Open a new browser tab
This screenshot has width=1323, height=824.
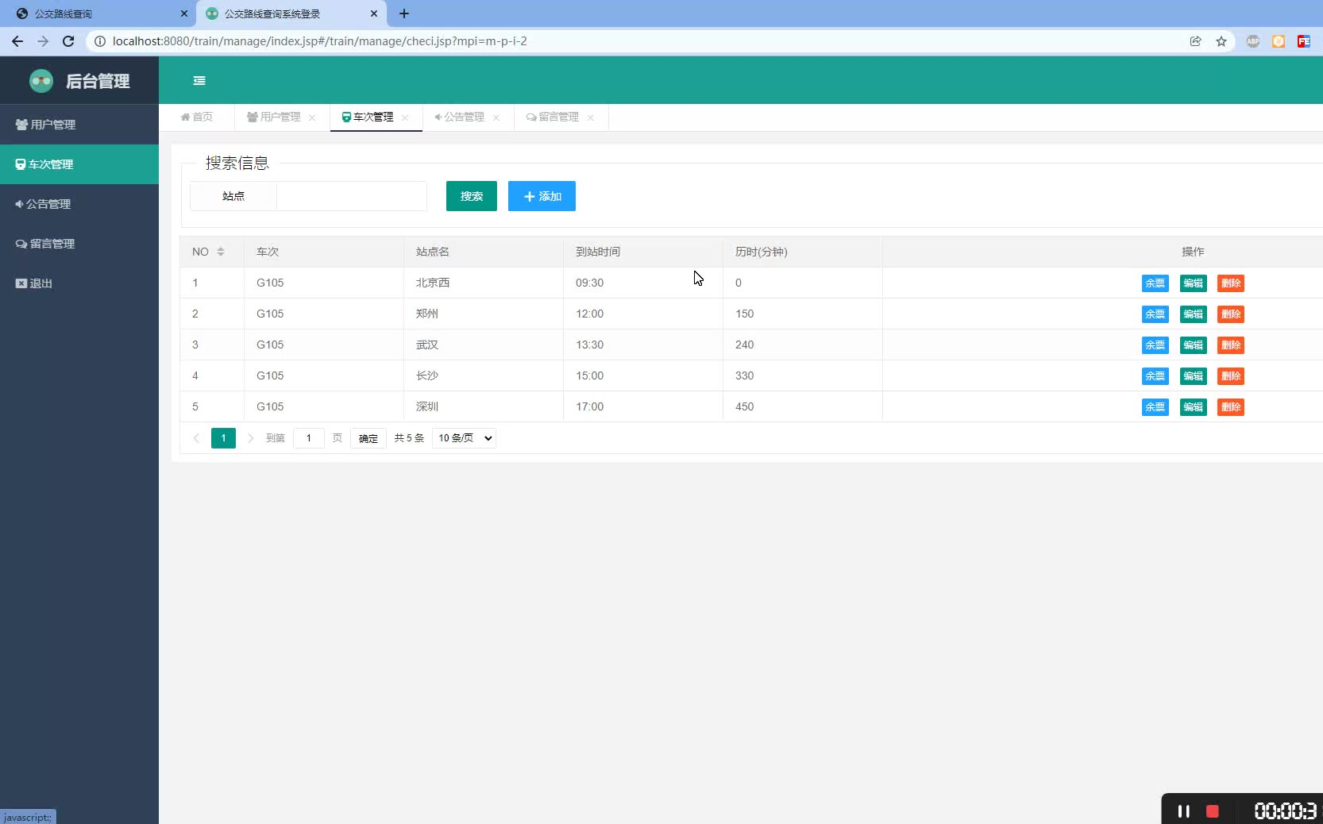pos(404,13)
